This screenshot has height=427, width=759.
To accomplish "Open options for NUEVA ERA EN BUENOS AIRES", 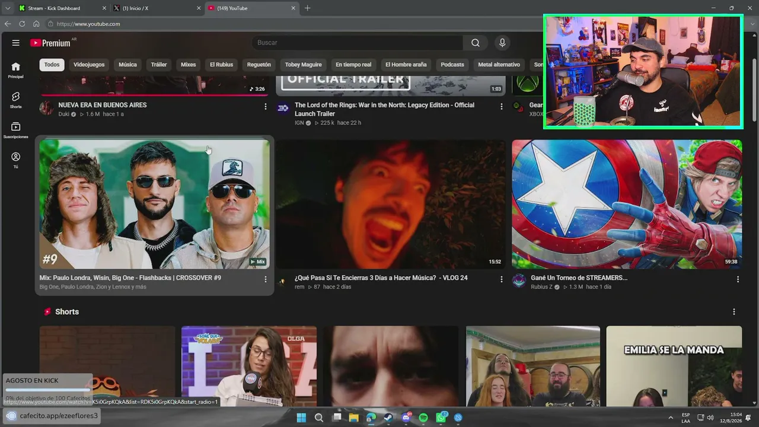I will (265, 107).
